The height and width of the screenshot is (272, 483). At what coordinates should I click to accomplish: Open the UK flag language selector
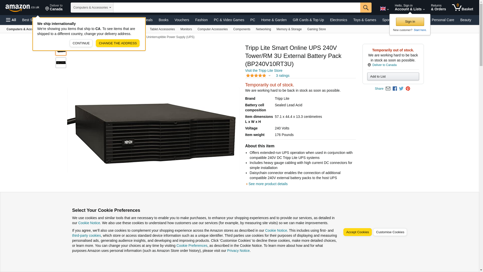[x=384, y=9]
